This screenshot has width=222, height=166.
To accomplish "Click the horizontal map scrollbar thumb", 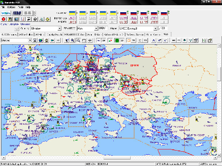I will [117, 158].
